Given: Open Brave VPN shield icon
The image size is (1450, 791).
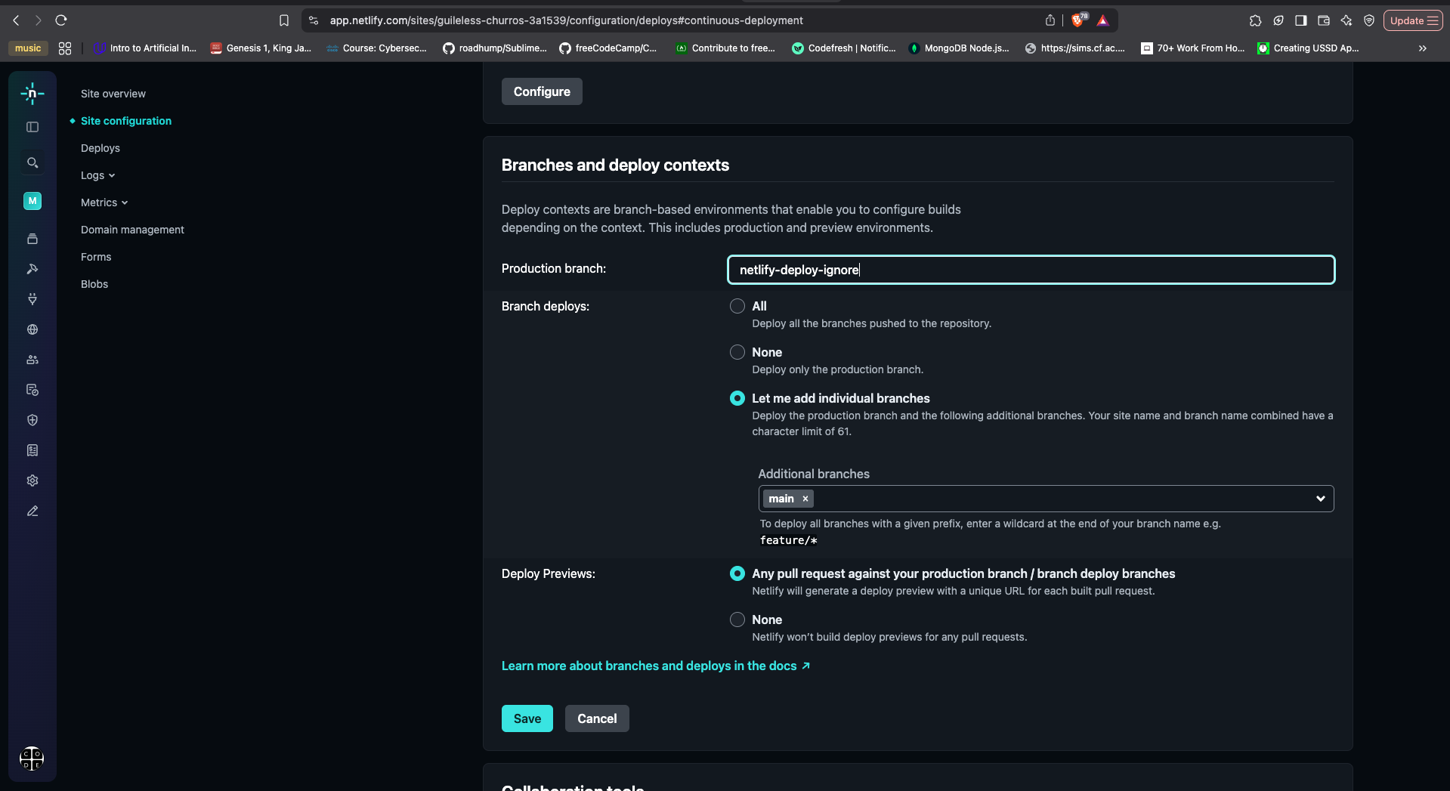Looking at the screenshot, I should (x=1369, y=20).
